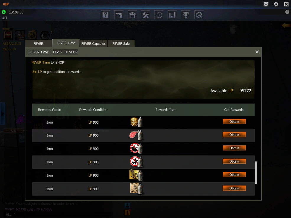Click the rewards list scrollbar thumb
The image size is (291, 218).
[256, 173]
